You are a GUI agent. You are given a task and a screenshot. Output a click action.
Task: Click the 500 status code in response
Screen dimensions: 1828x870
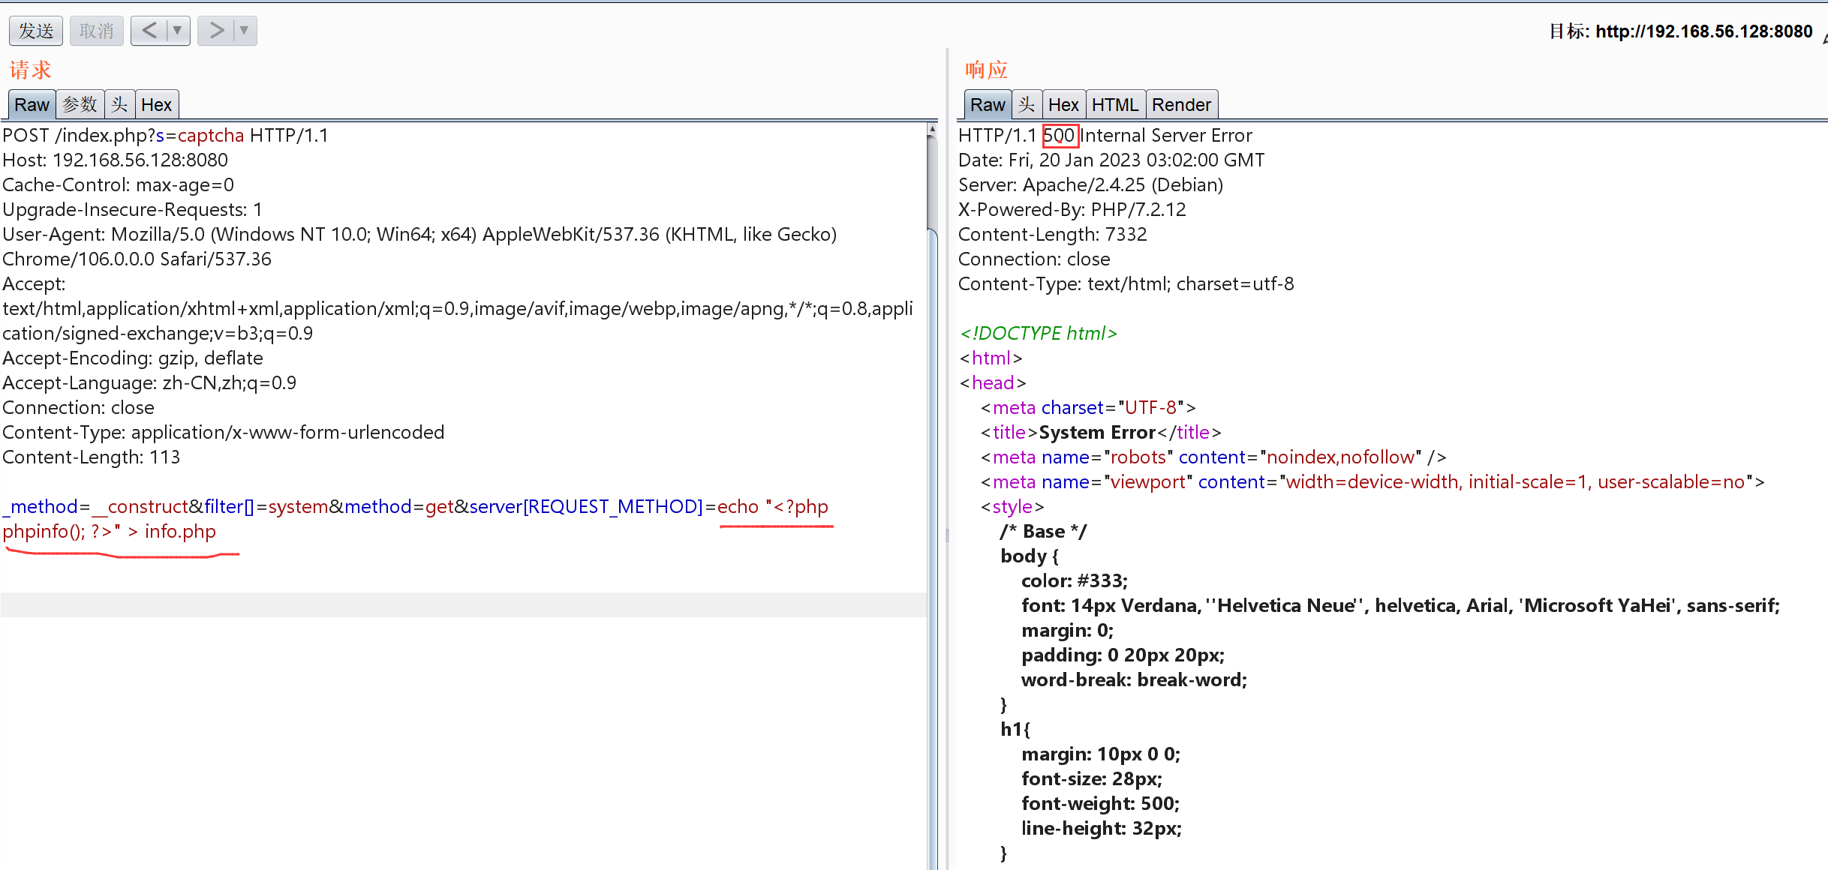tap(1060, 136)
